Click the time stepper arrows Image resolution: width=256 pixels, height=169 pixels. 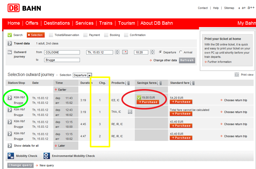(152, 52)
